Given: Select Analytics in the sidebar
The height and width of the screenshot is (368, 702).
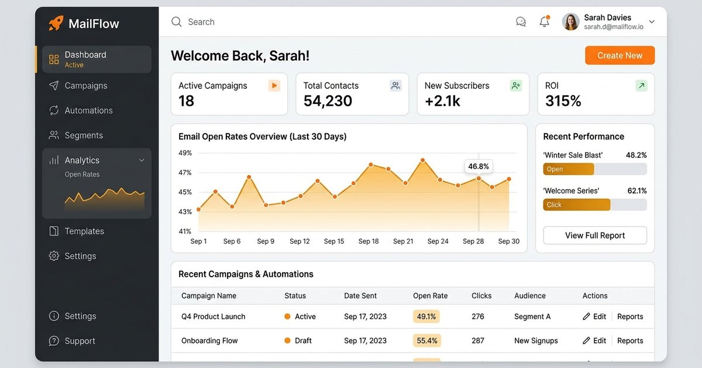Looking at the screenshot, I should 82,160.
